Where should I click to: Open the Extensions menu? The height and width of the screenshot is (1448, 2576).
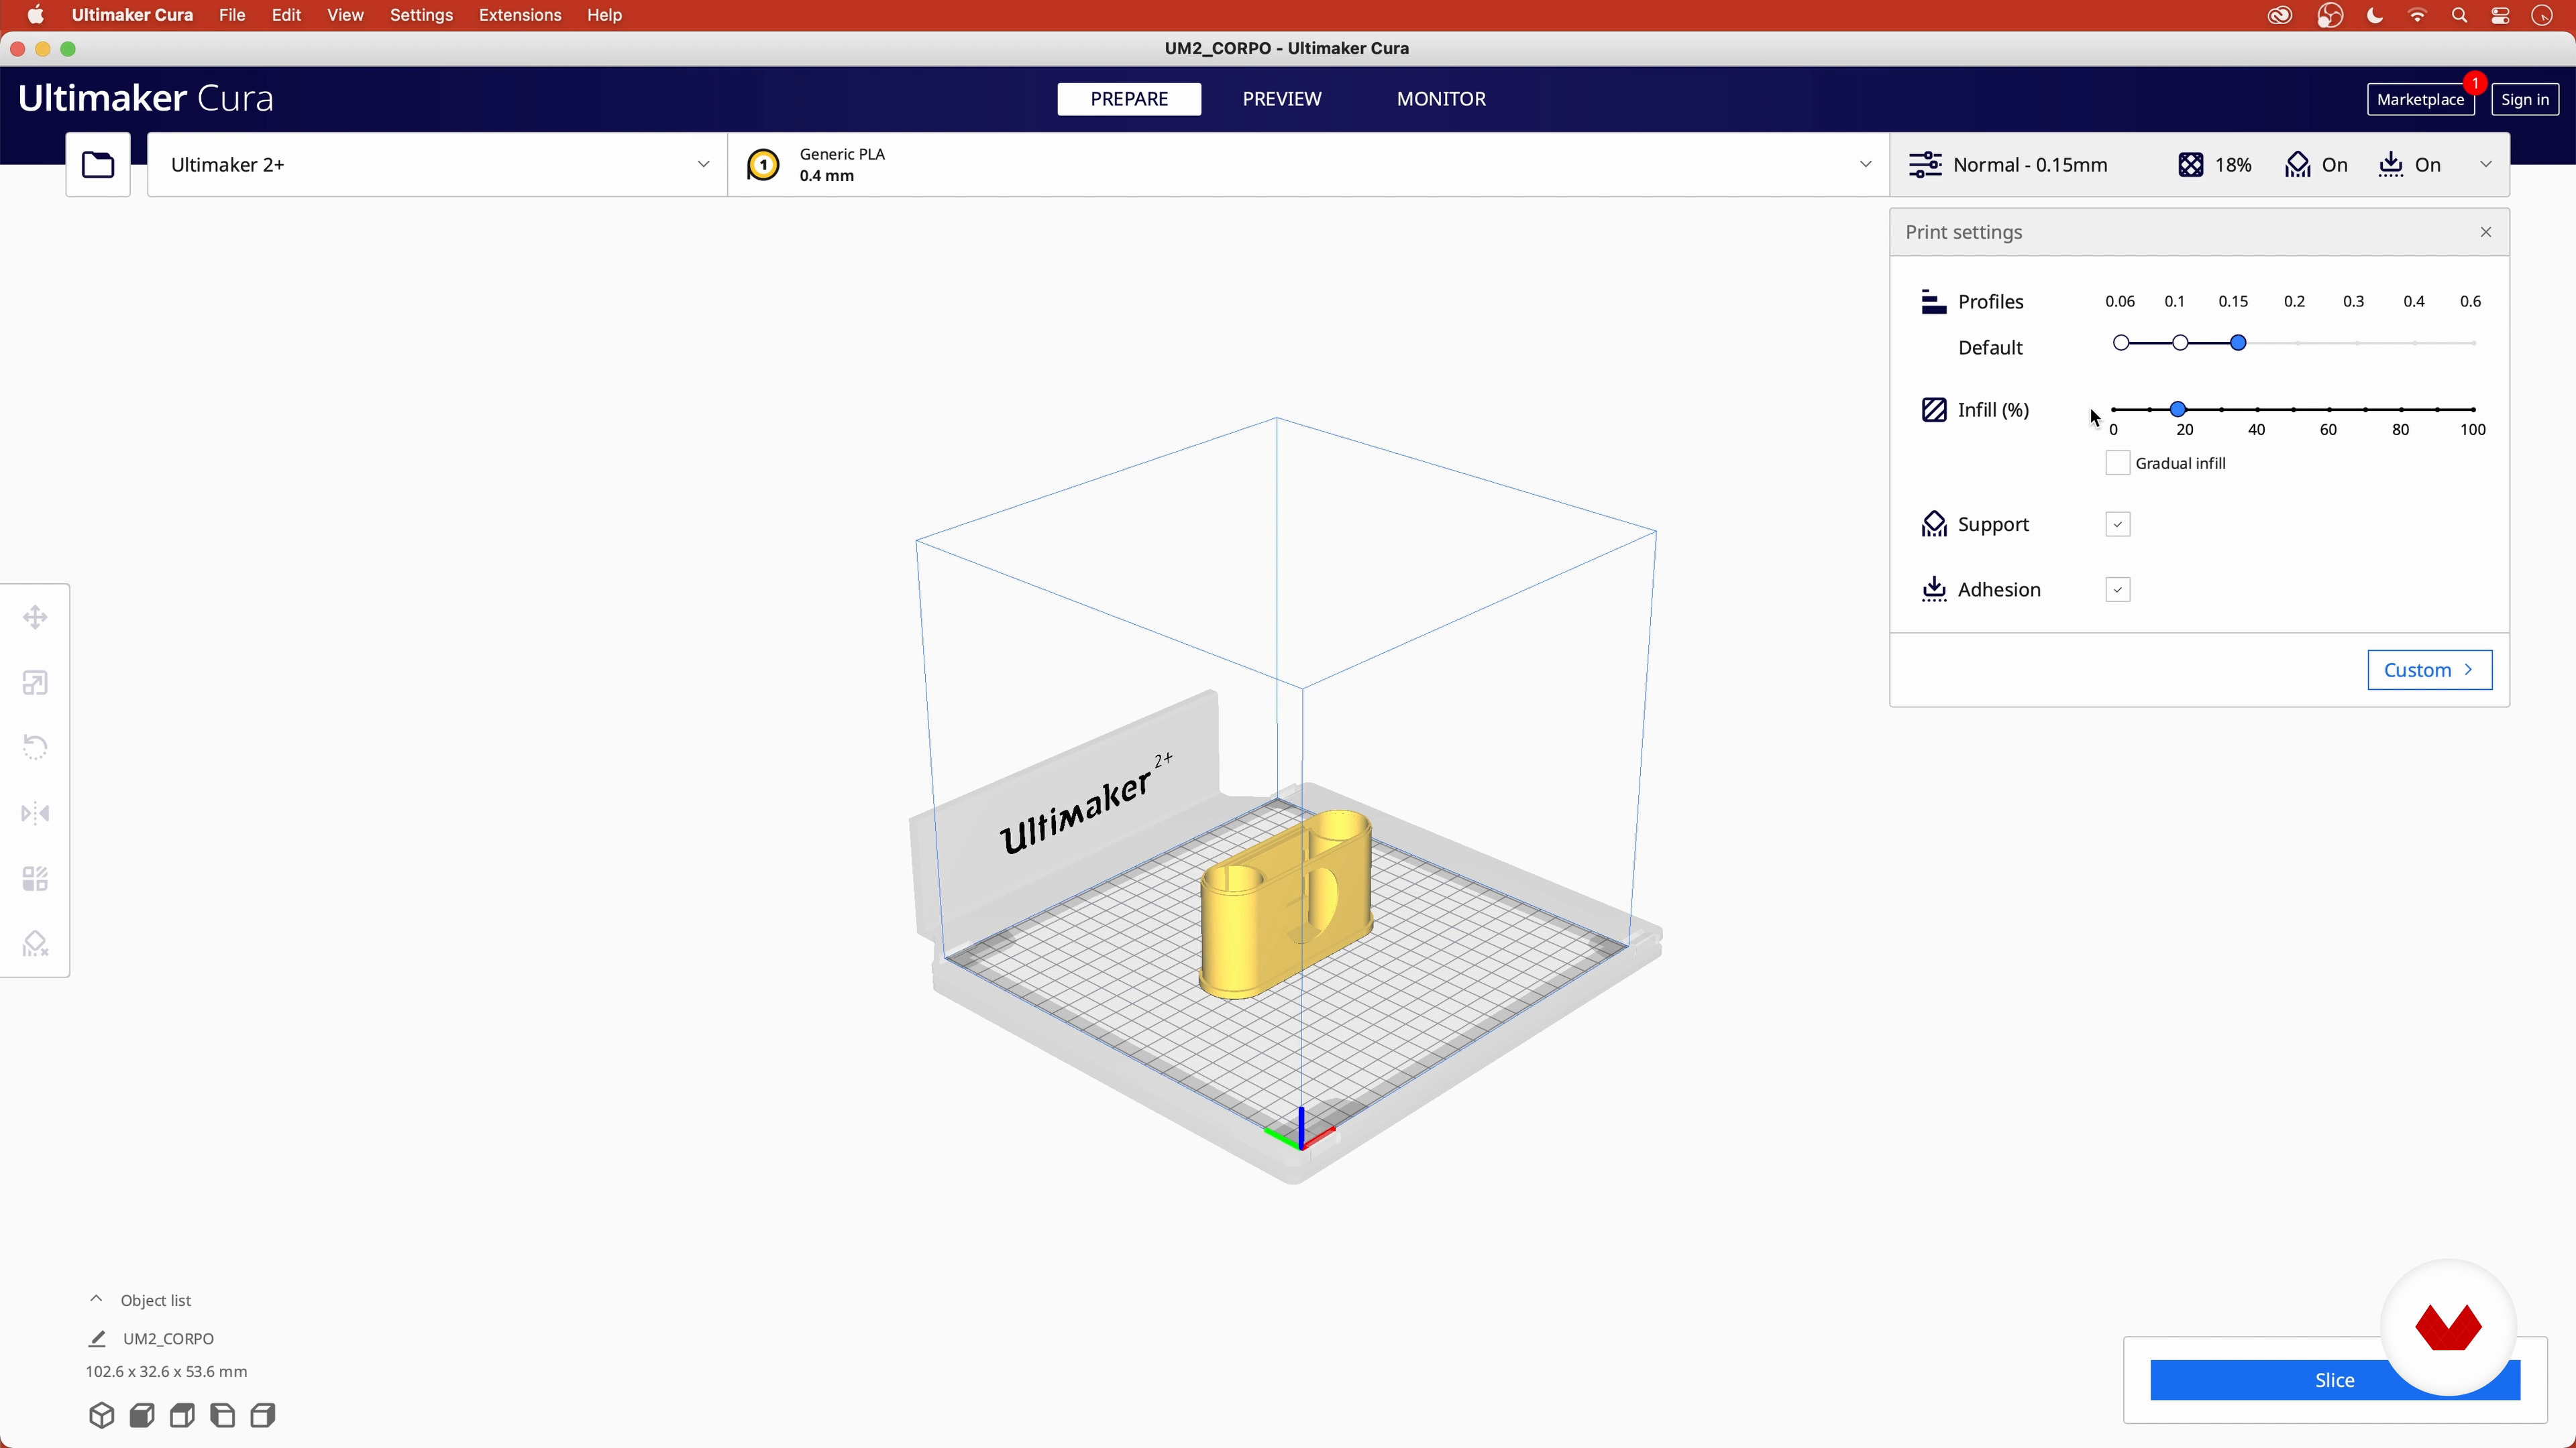point(520,15)
